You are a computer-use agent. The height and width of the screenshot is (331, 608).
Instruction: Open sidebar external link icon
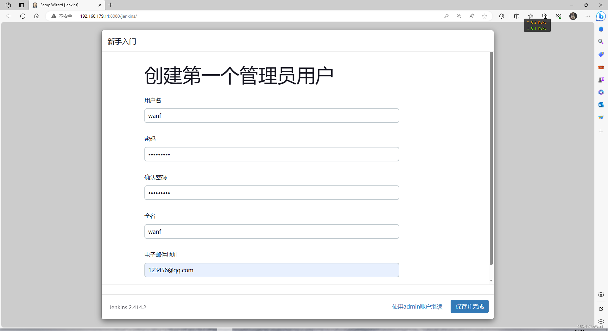[601, 309]
